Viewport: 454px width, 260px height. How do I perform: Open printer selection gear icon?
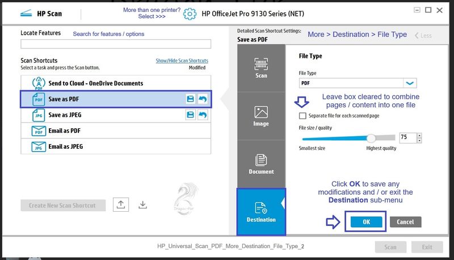pyautogui.click(x=190, y=14)
